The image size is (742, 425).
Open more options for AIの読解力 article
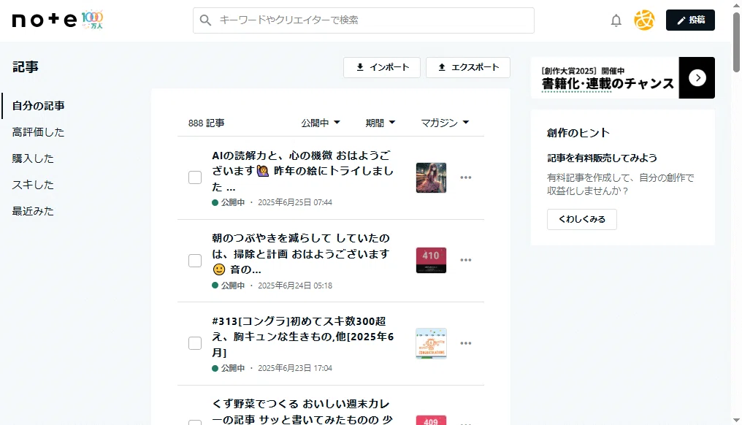[466, 177]
